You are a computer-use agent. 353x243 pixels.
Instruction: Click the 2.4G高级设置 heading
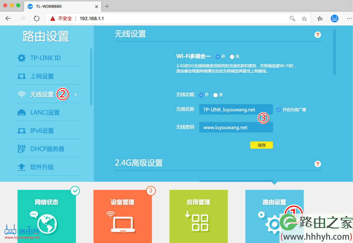point(139,163)
